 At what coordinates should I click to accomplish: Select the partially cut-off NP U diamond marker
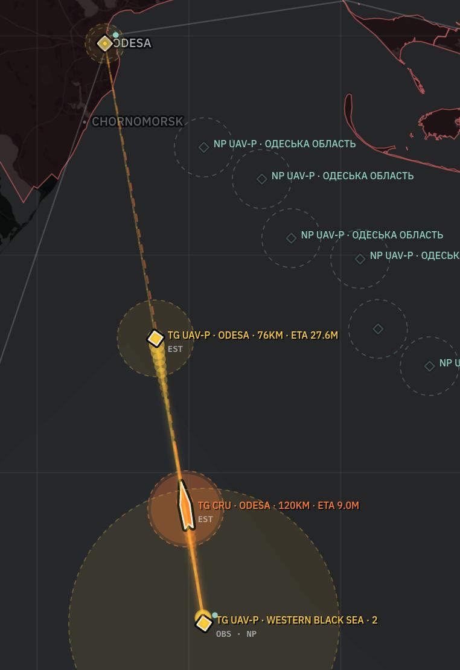click(x=429, y=366)
